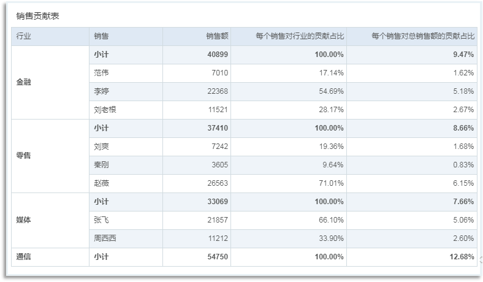Select the 销售贡献表 table title
The image size is (483, 282).
point(38,16)
